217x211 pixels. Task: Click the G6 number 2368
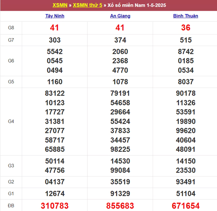click(120, 61)
